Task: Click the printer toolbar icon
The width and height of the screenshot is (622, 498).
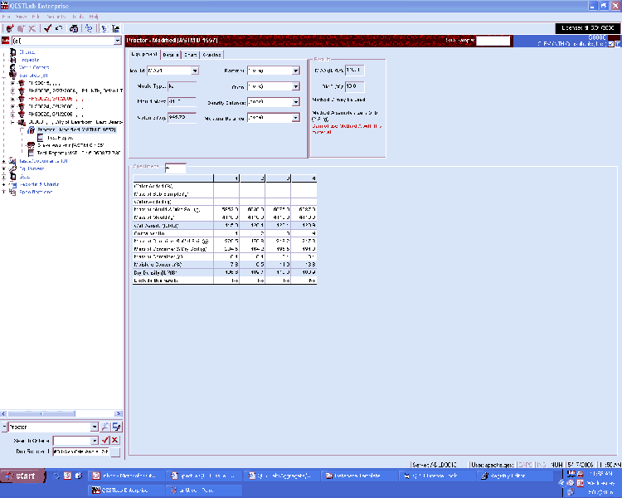Action: click(74, 28)
